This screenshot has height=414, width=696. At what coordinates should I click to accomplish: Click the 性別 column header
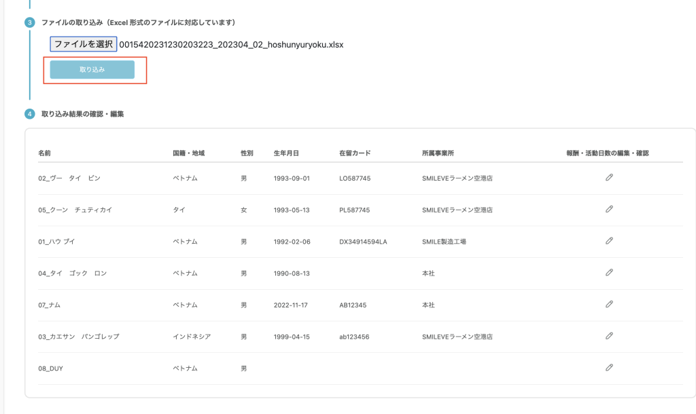pyautogui.click(x=247, y=153)
